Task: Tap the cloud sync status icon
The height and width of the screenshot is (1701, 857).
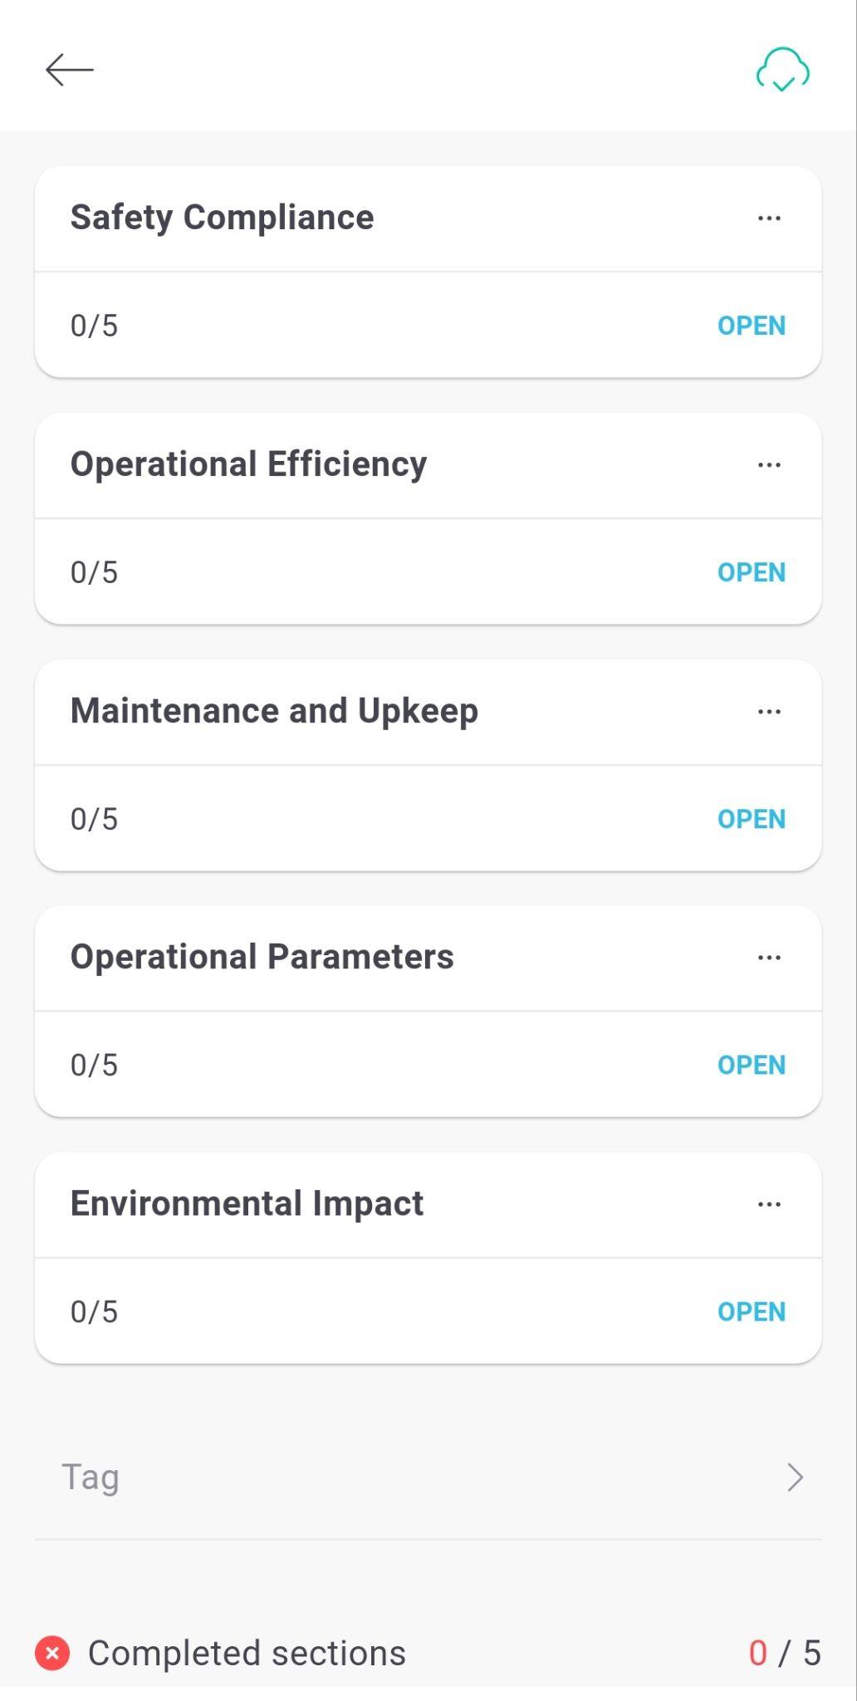Action: point(782,70)
